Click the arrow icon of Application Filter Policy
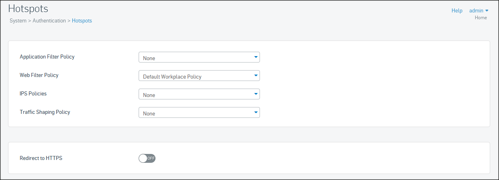Viewport: 499px width, 180px height. (256, 57)
